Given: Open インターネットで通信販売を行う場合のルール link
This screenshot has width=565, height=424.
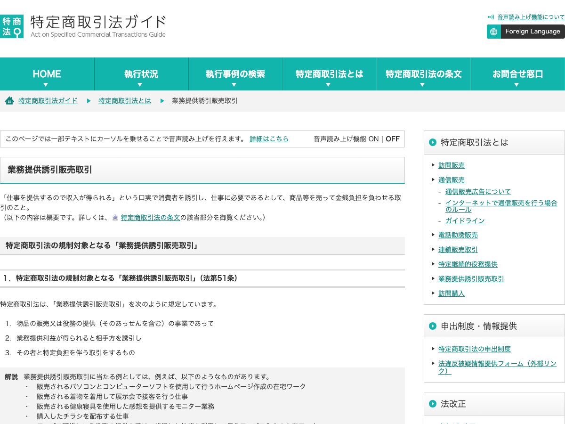Looking at the screenshot, I should pos(501,206).
